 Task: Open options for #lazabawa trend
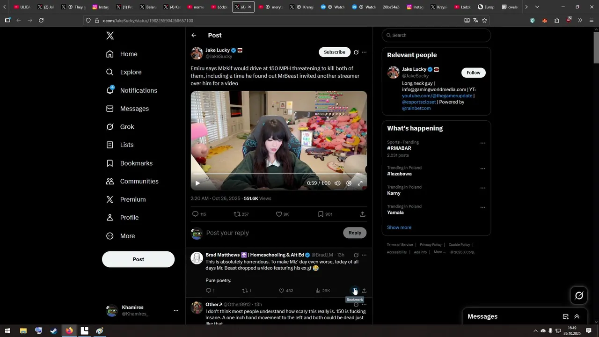click(x=482, y=168)
